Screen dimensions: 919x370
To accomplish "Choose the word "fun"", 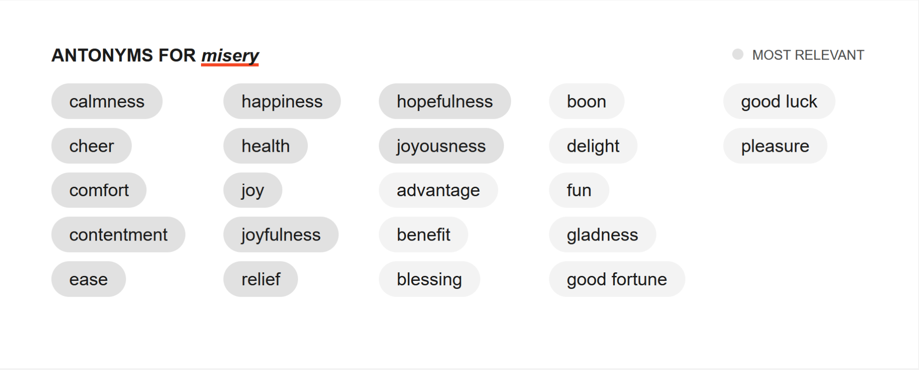I will (x=579, y=190).
